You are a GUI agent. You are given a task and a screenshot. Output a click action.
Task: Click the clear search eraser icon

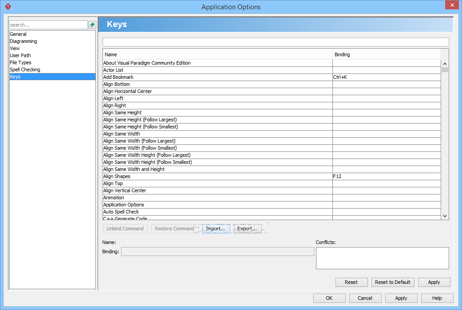pyautogui.click(x=92, y=25)
